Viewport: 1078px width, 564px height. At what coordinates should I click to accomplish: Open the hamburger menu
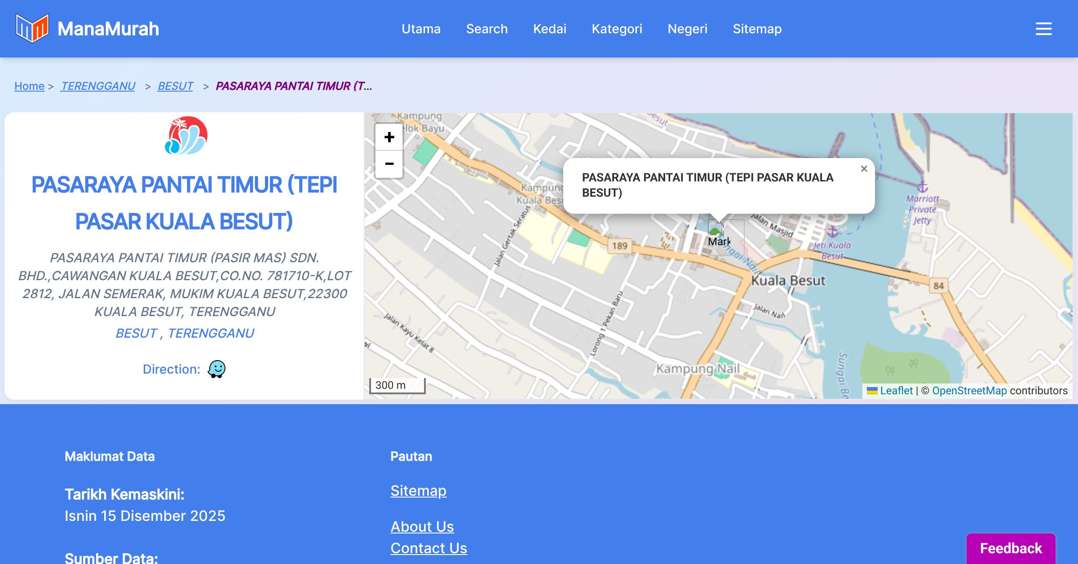1043,29
